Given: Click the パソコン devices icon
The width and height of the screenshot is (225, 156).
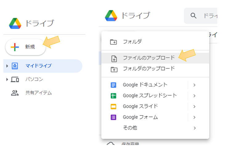Looking at the screenshot, I should point(15,79).
